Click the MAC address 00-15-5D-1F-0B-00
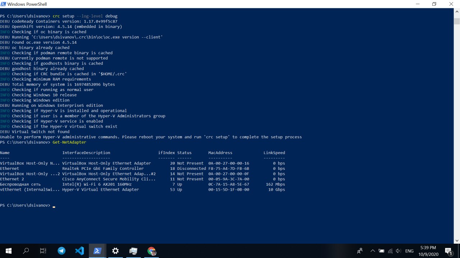This screenshot has height=258, width=460. tap(229, 190)
